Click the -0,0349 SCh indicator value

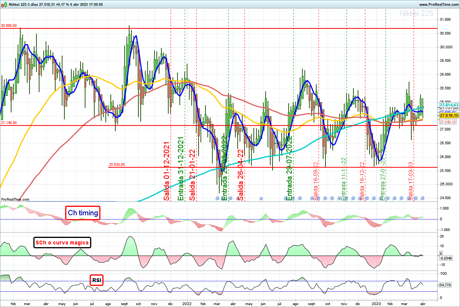point(446,258)
